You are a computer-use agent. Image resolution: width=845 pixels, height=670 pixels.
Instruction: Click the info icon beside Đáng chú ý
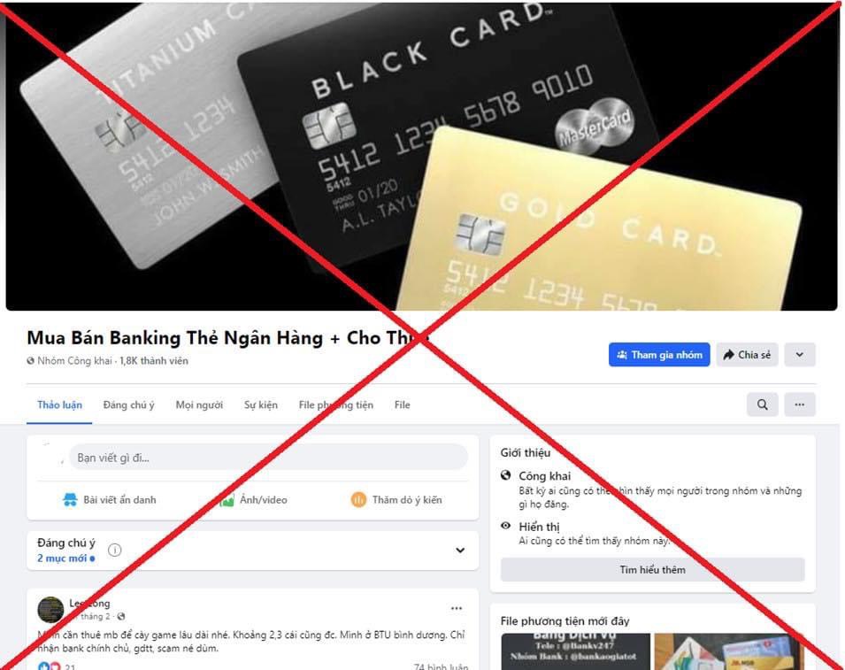pyautogui.click(x=115, y=550)
